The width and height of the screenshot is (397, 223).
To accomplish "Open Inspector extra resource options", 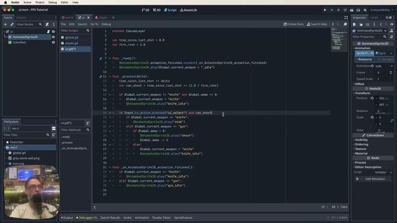I will (x=374, y=24).
